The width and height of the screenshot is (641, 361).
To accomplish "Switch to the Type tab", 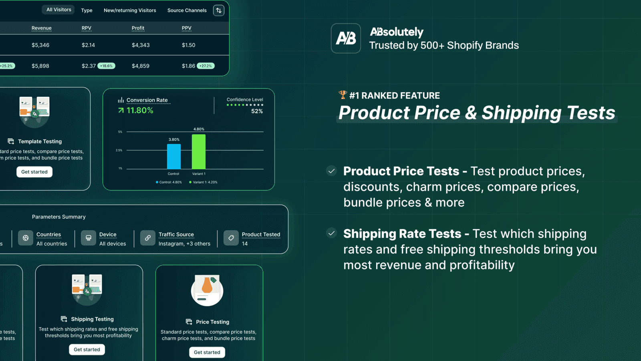I will pyautogui.click(x=87, y=10).
